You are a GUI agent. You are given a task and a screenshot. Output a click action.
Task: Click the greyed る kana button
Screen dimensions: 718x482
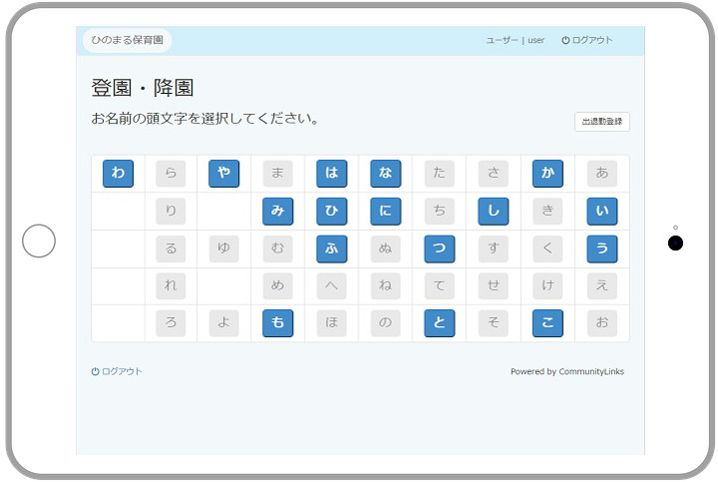point(171,248)
